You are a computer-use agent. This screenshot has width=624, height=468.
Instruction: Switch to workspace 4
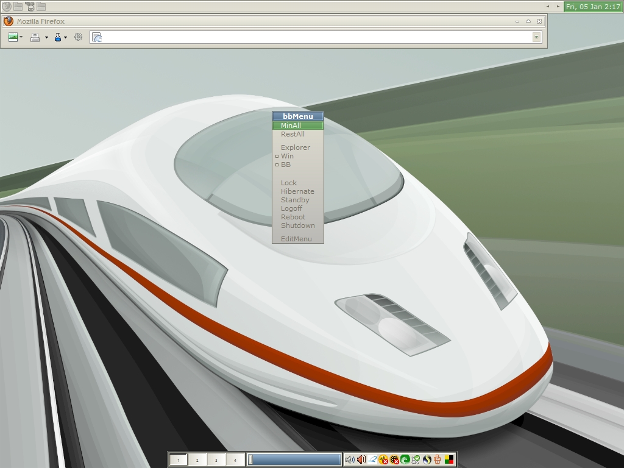pyautogui.click(x=235, y=460)
